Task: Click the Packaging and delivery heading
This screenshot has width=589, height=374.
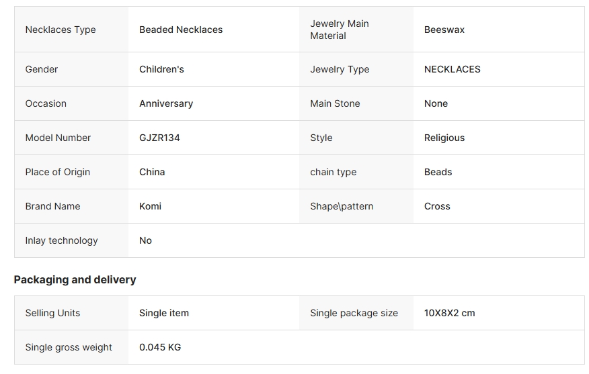Action: [x=75, y=279]
